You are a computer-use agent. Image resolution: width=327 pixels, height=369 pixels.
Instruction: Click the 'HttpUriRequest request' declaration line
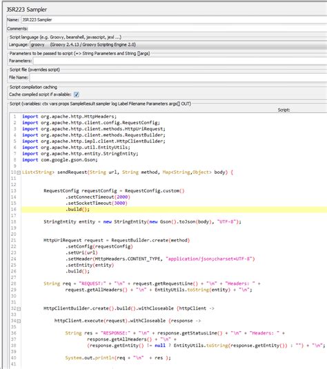pos(117,240)
